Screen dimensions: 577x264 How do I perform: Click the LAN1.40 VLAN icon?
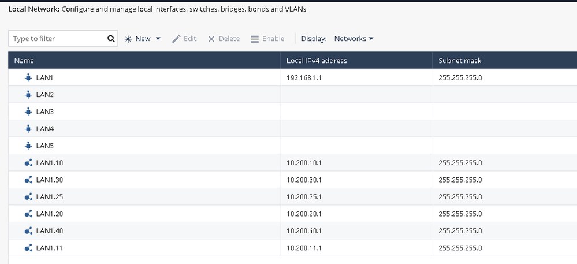point(28,231)
